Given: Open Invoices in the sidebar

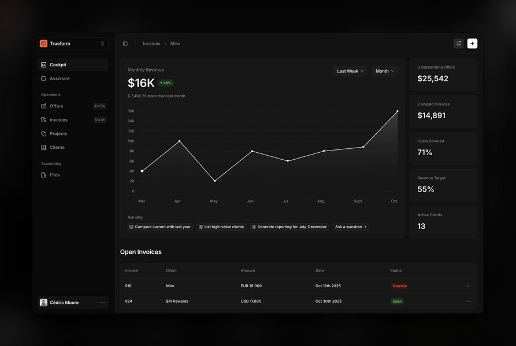Looking at the screenshot, I should click(73, 120).
